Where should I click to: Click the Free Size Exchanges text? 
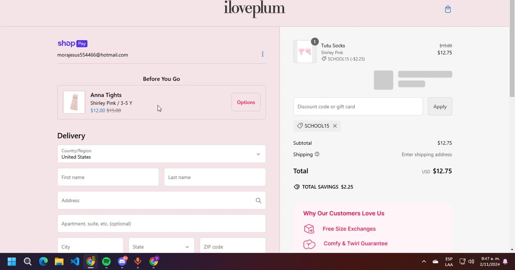(349, 229)
